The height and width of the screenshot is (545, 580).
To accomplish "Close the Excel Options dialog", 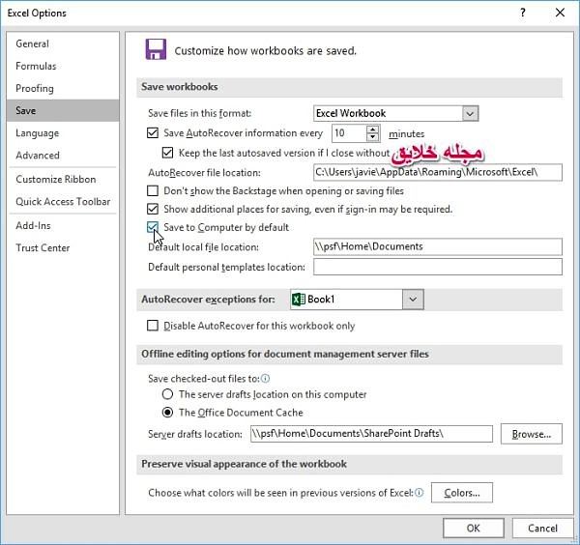I will pyautogui.click(x=560, y=13).
